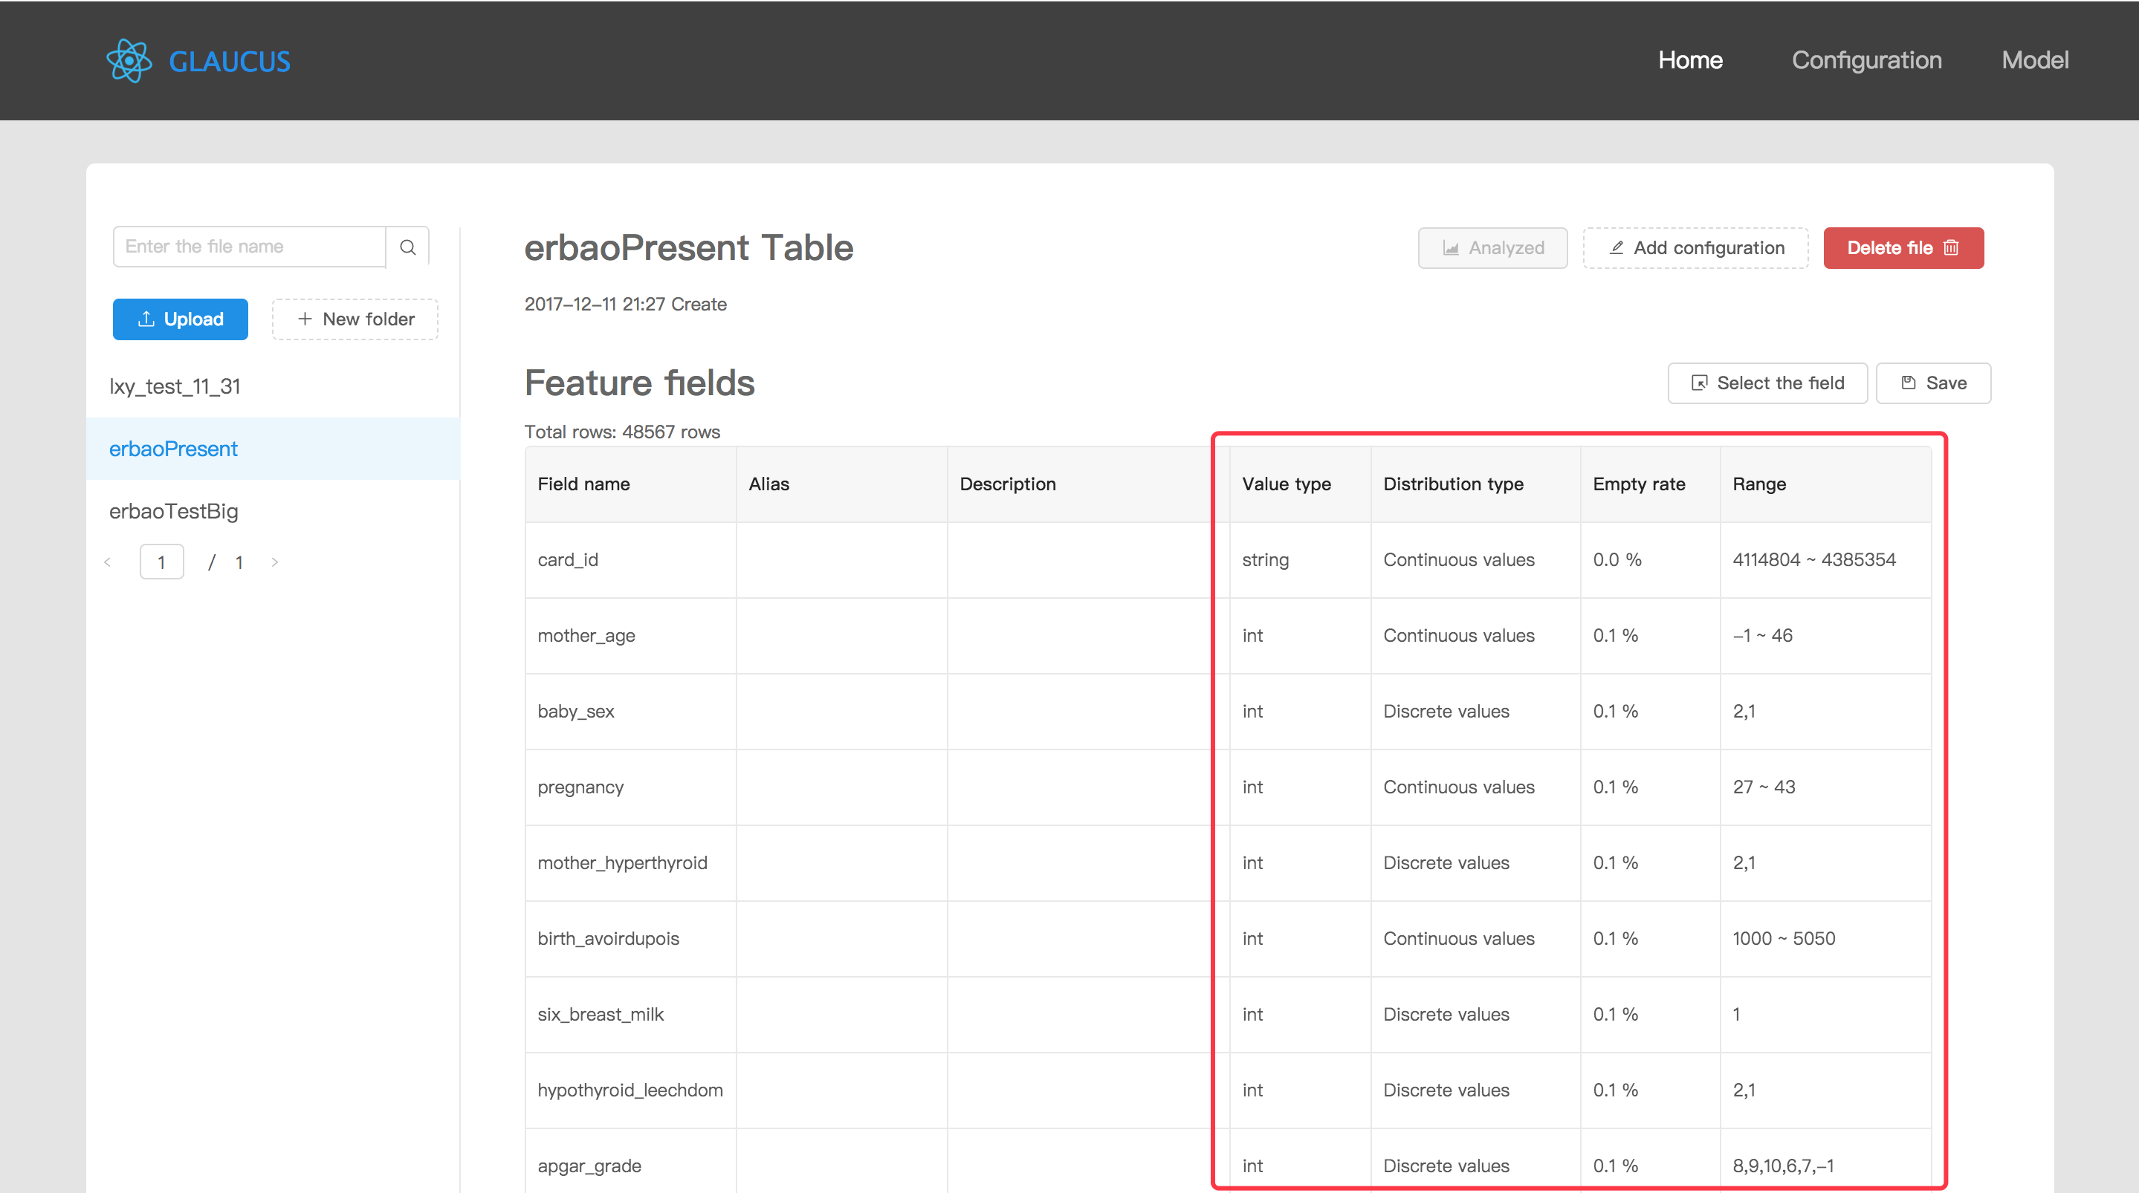Click the Glaucus atom logo icon
The width and height of the screenshot is (2139, 1193).
click(x=129, y=61)
